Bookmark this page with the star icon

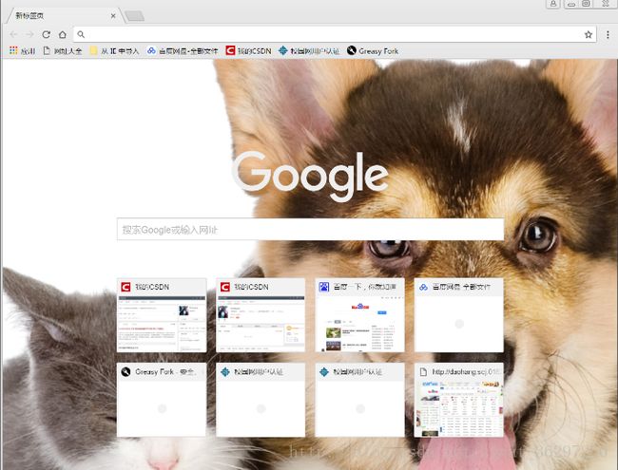click(x=588, y=34)
